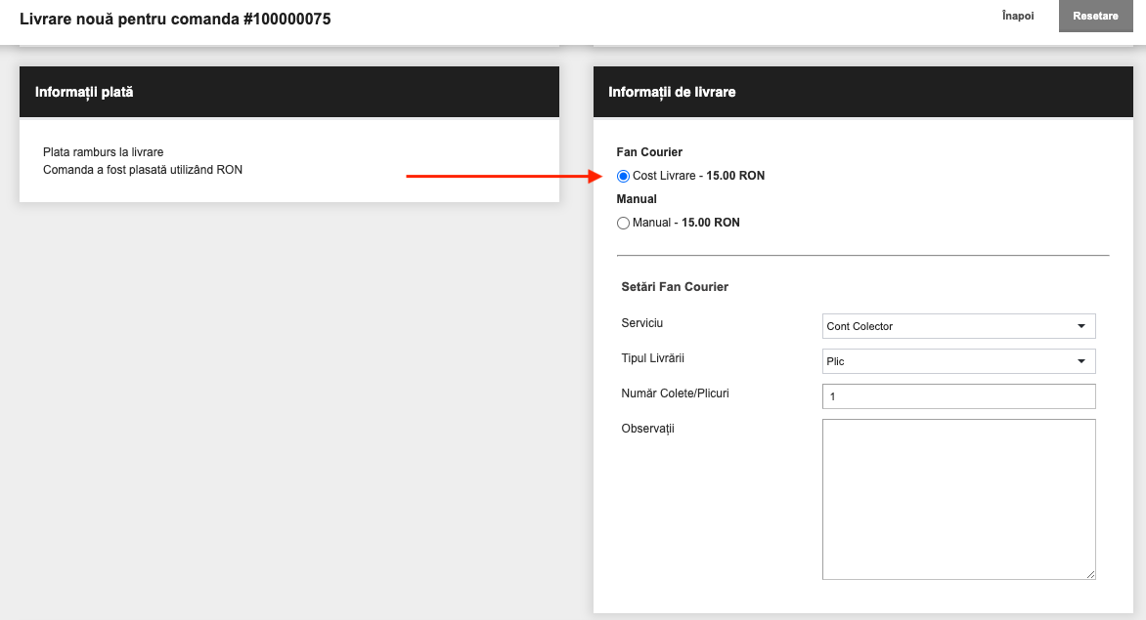Click the Informații de livrare section header
Screen dimensions: 1146x620
tap(863, 92)
